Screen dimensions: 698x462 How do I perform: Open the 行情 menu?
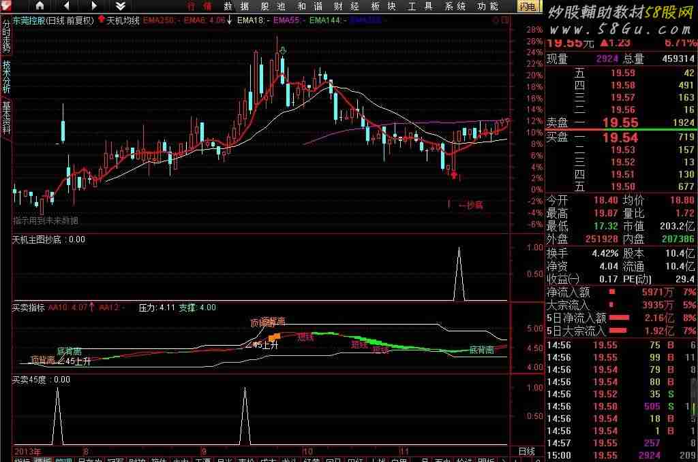click(200, 6)
